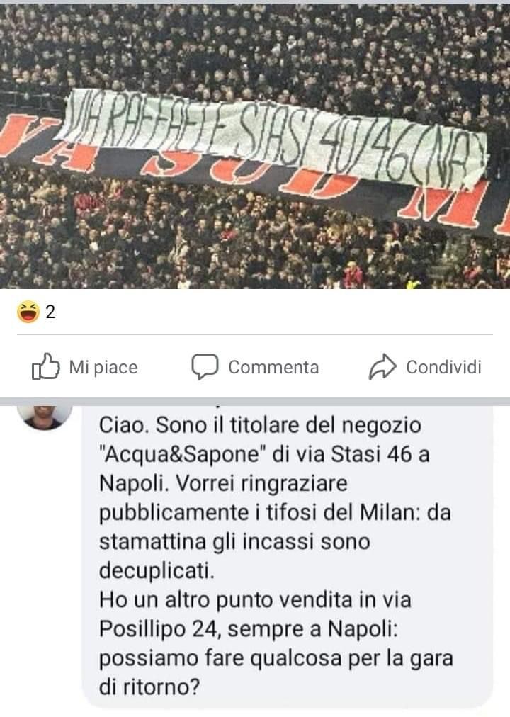Select the "Commenta" text button
The image size is (510, 717).
coord(273,367)
